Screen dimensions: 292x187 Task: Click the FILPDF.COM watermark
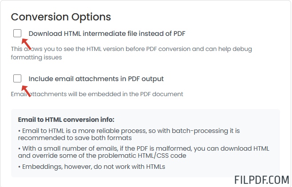click(261, 180)
